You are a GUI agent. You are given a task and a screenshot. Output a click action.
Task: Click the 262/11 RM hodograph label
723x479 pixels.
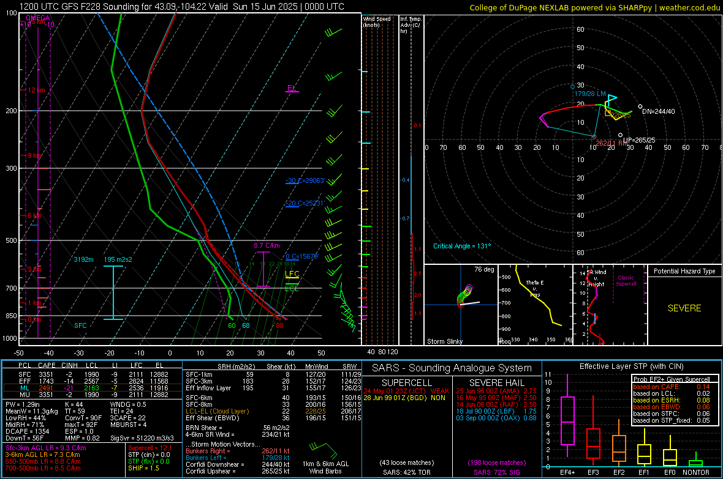click(612, 143)
